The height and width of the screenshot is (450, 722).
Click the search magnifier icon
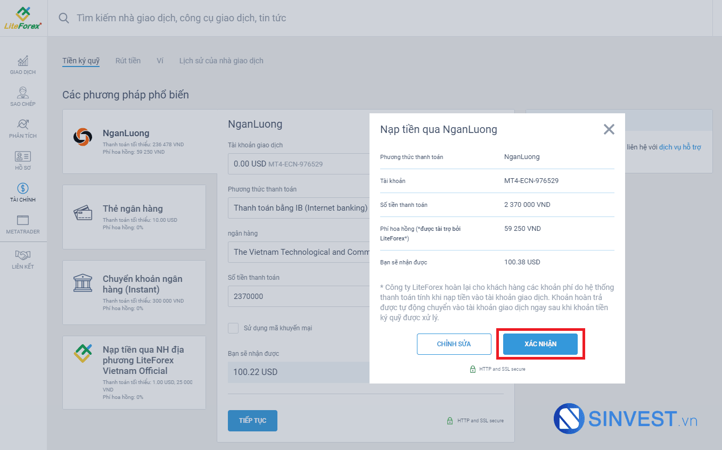coord(64,18)
